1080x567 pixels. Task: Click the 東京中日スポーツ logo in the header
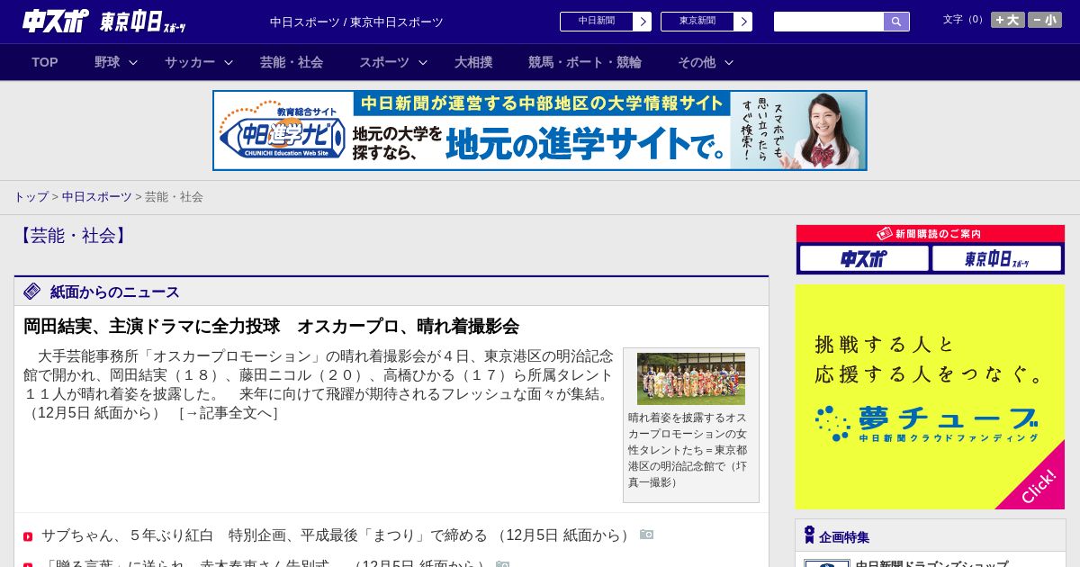143,22
